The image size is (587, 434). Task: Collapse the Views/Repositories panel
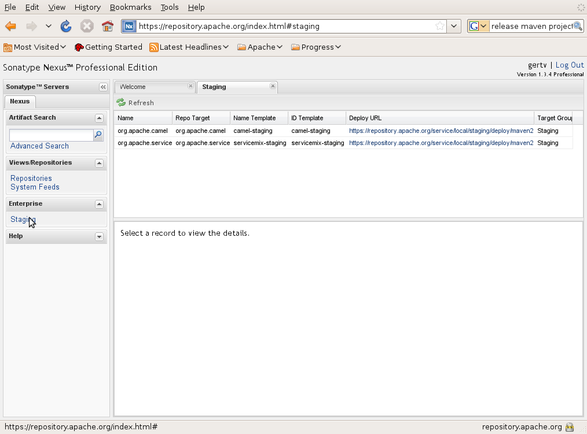point(99,163)
